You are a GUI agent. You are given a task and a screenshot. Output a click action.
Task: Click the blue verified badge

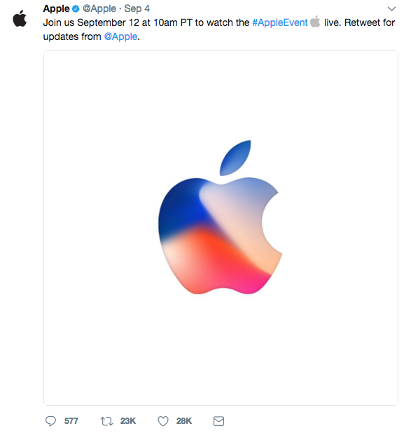point(76,9)
